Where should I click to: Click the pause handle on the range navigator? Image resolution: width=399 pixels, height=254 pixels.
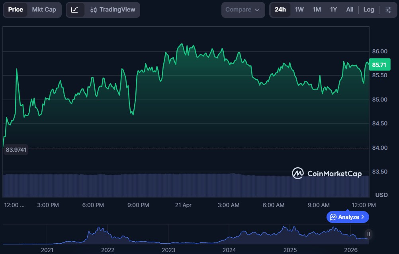point(369,234)
